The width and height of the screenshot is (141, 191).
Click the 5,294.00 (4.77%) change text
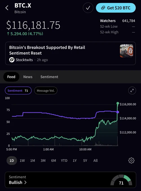(x=27, y=34)
